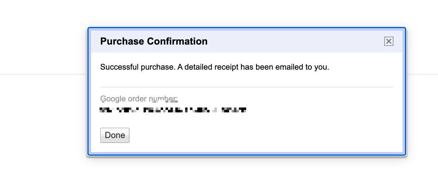The height and width of the screenshot is (182, 438).
Task: Click the blank page area above the dialog
Action: pyautogui.click(x=247, y=13)
